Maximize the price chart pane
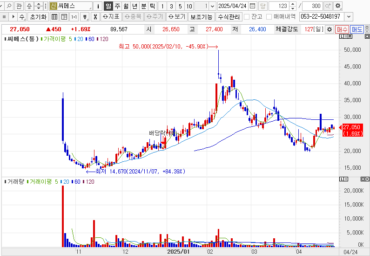 tap(367, 36)
